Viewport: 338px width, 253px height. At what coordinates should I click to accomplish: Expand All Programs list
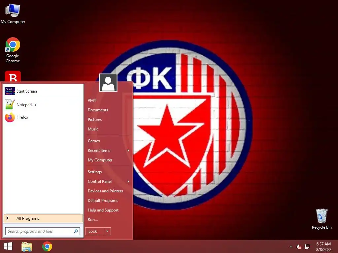[43, 218]
